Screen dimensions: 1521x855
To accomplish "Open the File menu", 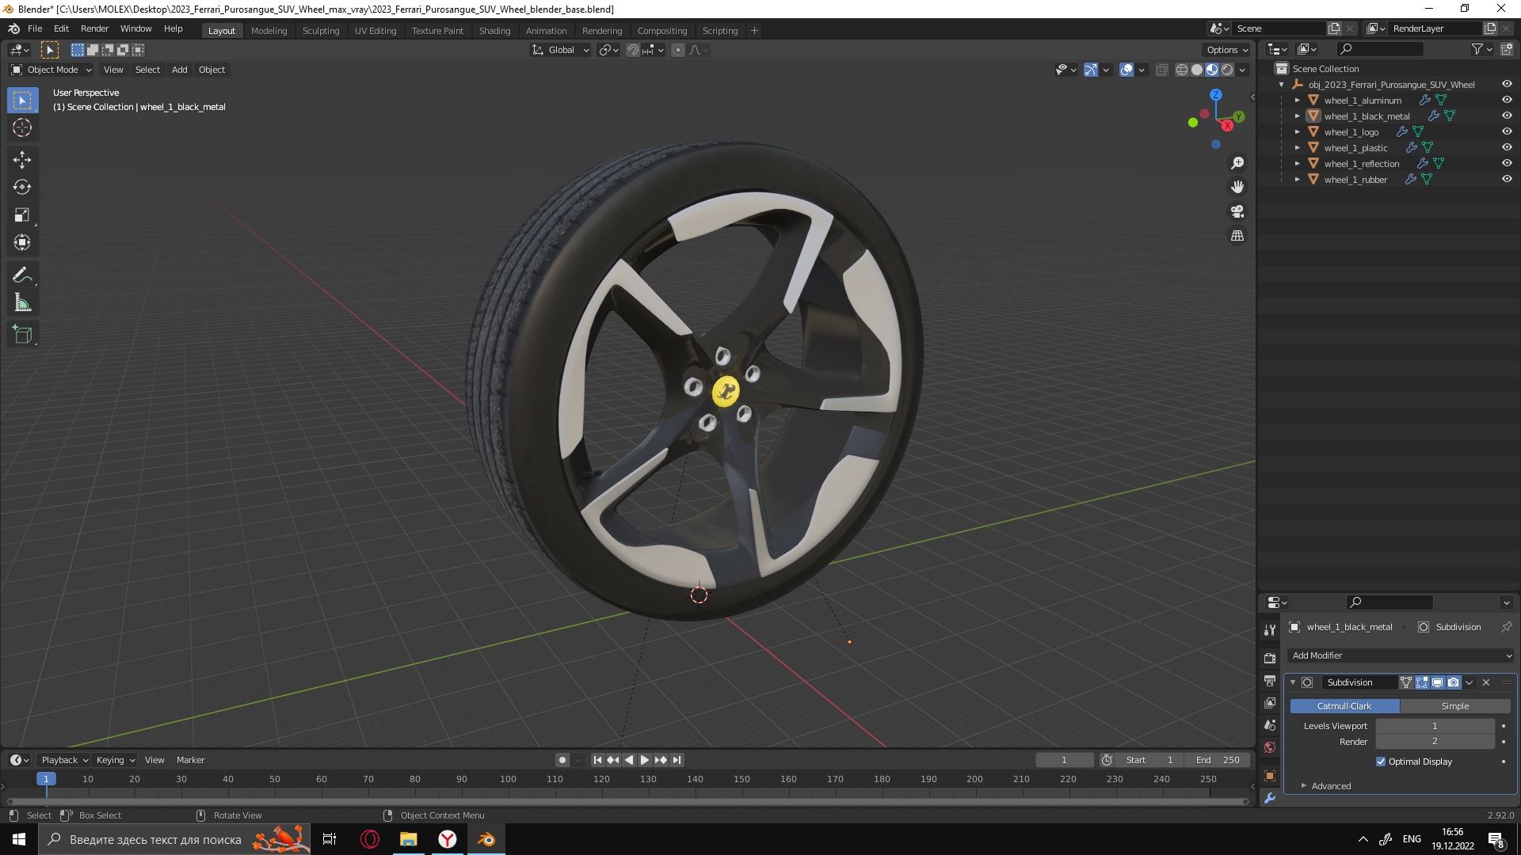I will tap(35, 28).
